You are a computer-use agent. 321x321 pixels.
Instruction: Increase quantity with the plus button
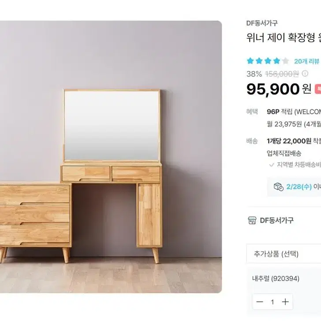click(x=285, y=302)
